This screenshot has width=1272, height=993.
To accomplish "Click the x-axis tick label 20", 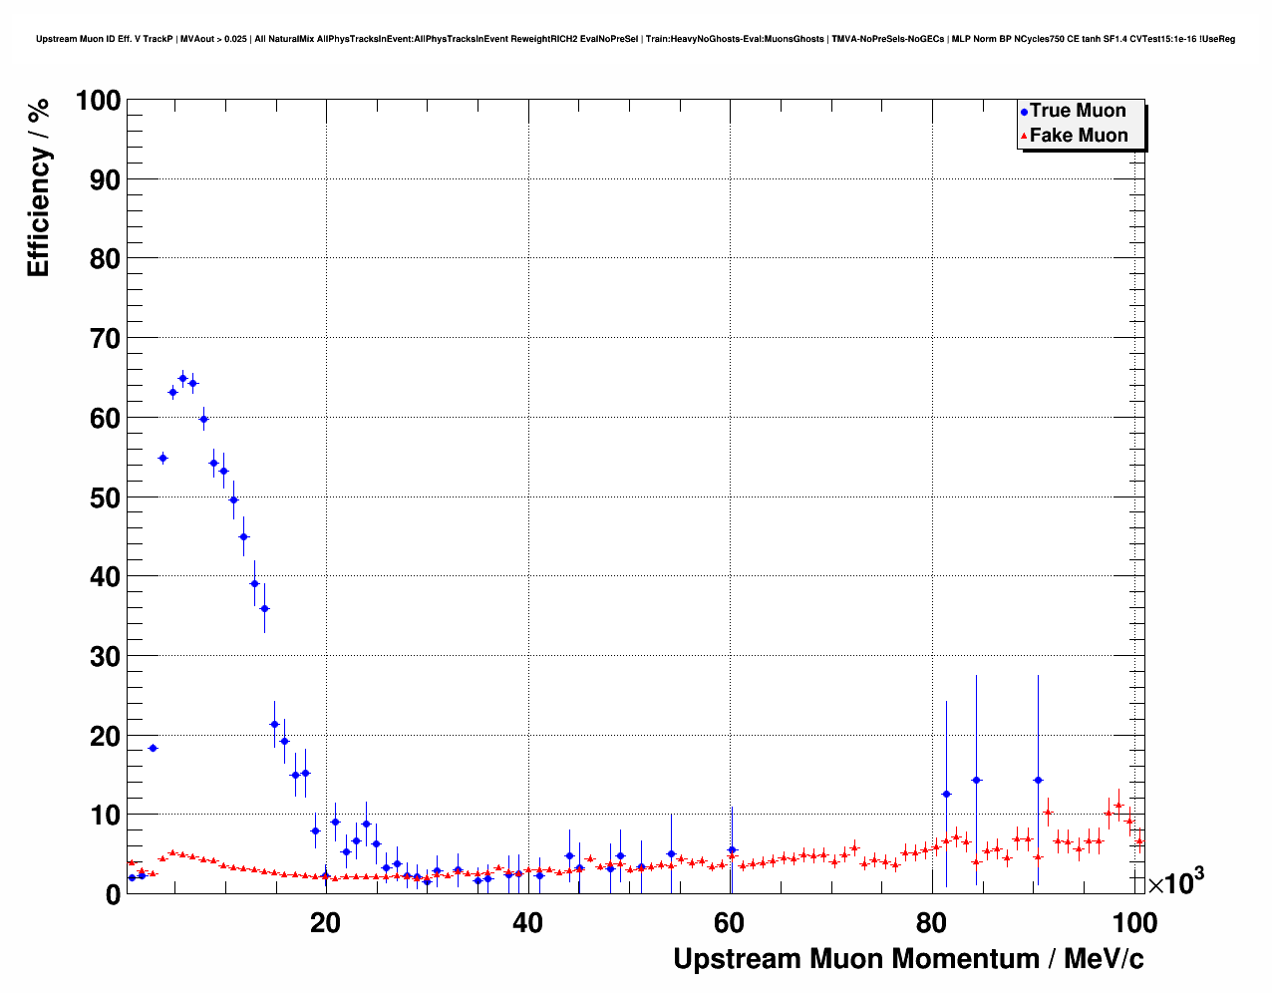I will pos(326,923).
